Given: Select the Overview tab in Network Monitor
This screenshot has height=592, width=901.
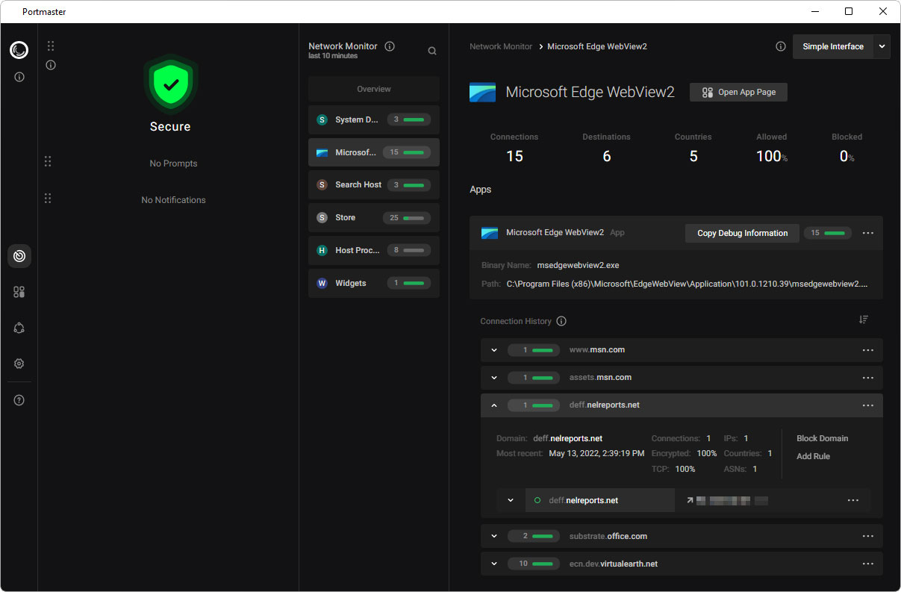Looking at the screenshot, I should (x=374, y=89).
